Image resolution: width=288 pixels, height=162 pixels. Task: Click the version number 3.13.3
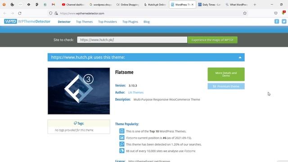(x=133, y=85)
